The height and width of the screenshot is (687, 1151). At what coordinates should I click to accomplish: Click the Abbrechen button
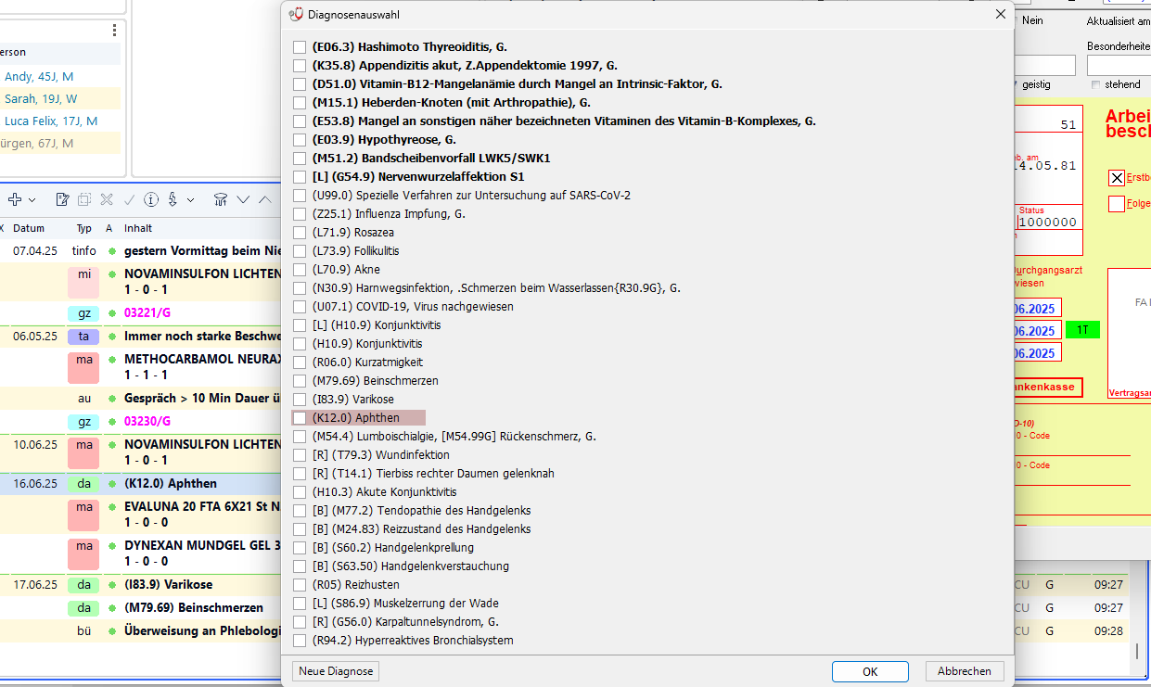pyautogui.click(x=965, y=671)
